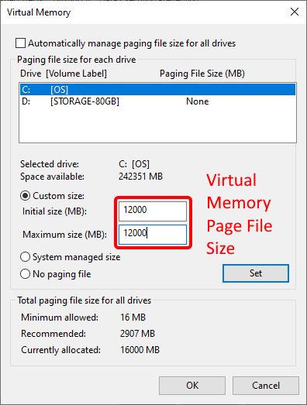Image resolution: width=307 pixels, height=405 pixels.
Task: Confirm with the OK button
Action: [192, 386]
